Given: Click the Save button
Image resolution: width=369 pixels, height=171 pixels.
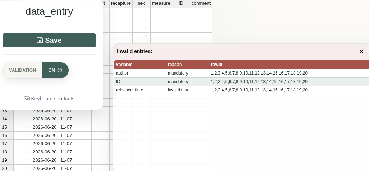Looking at the screenshot, I should 49,40.
